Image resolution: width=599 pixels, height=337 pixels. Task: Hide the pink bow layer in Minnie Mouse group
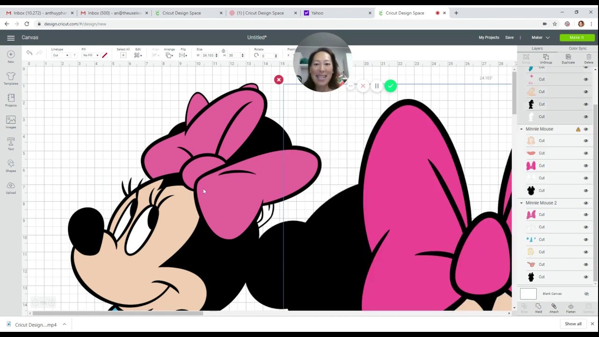pos(585,166)
